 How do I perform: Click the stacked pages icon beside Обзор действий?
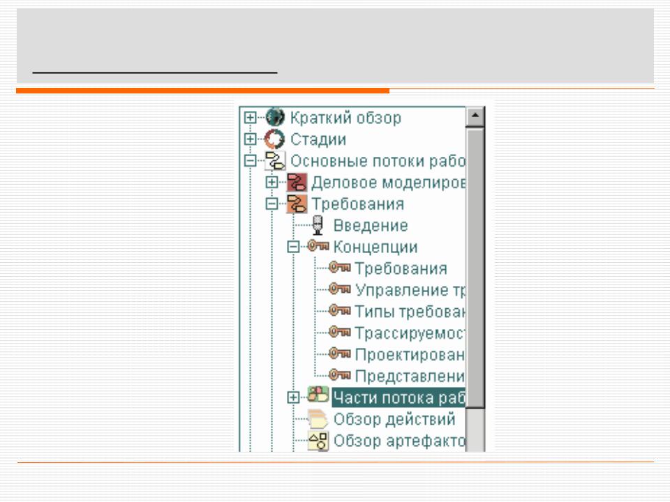point(318,418)
